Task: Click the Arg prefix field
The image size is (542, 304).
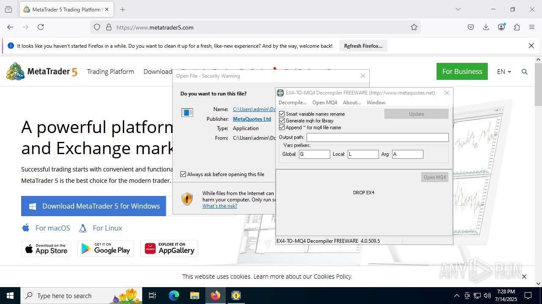Action: tap(408, 154)
